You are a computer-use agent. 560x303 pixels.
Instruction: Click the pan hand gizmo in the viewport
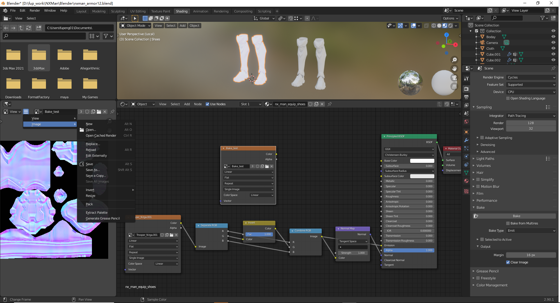(454, 69)
